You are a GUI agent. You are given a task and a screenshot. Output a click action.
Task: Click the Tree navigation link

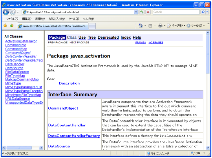91,38
